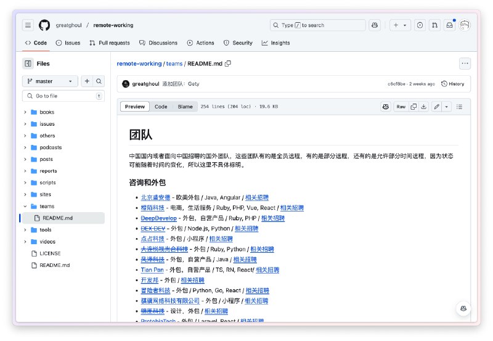Navigate to teams breadcrumb
The height and width of the screenshot is (341, 493).
click(174, 64)
